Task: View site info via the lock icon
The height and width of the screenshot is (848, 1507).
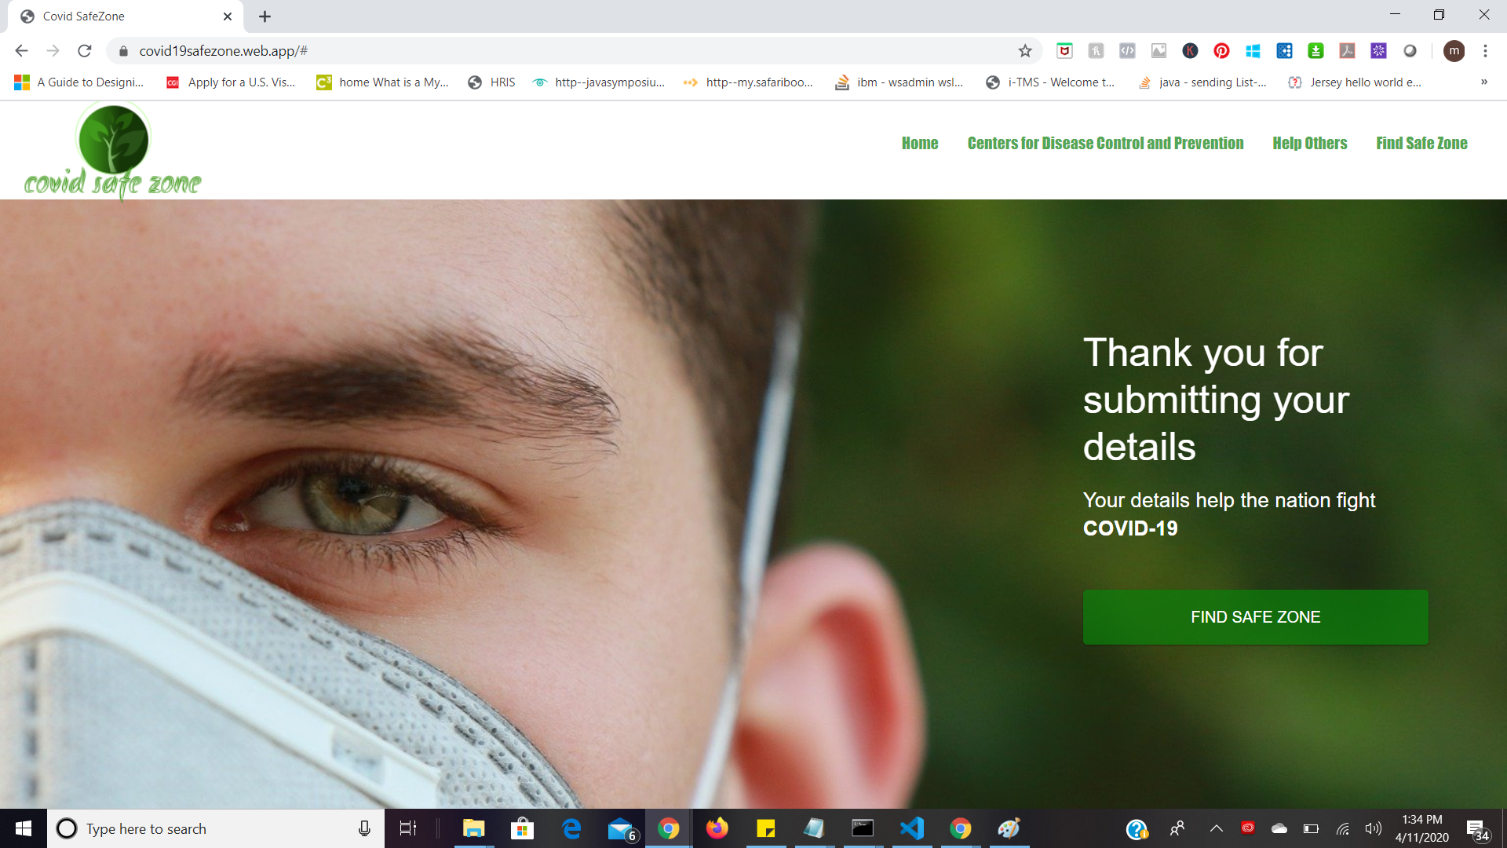Action: (123, 51)
